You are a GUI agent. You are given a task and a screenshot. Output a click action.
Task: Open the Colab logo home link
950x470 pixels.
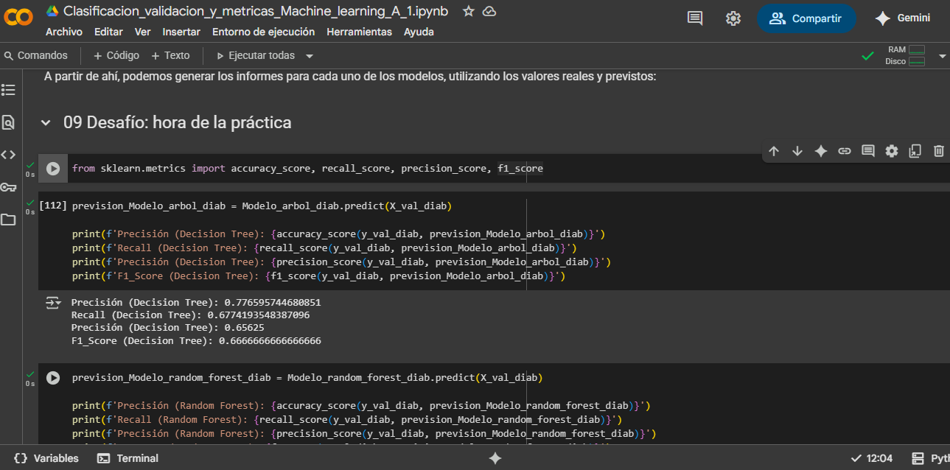[x=18, y=18]
